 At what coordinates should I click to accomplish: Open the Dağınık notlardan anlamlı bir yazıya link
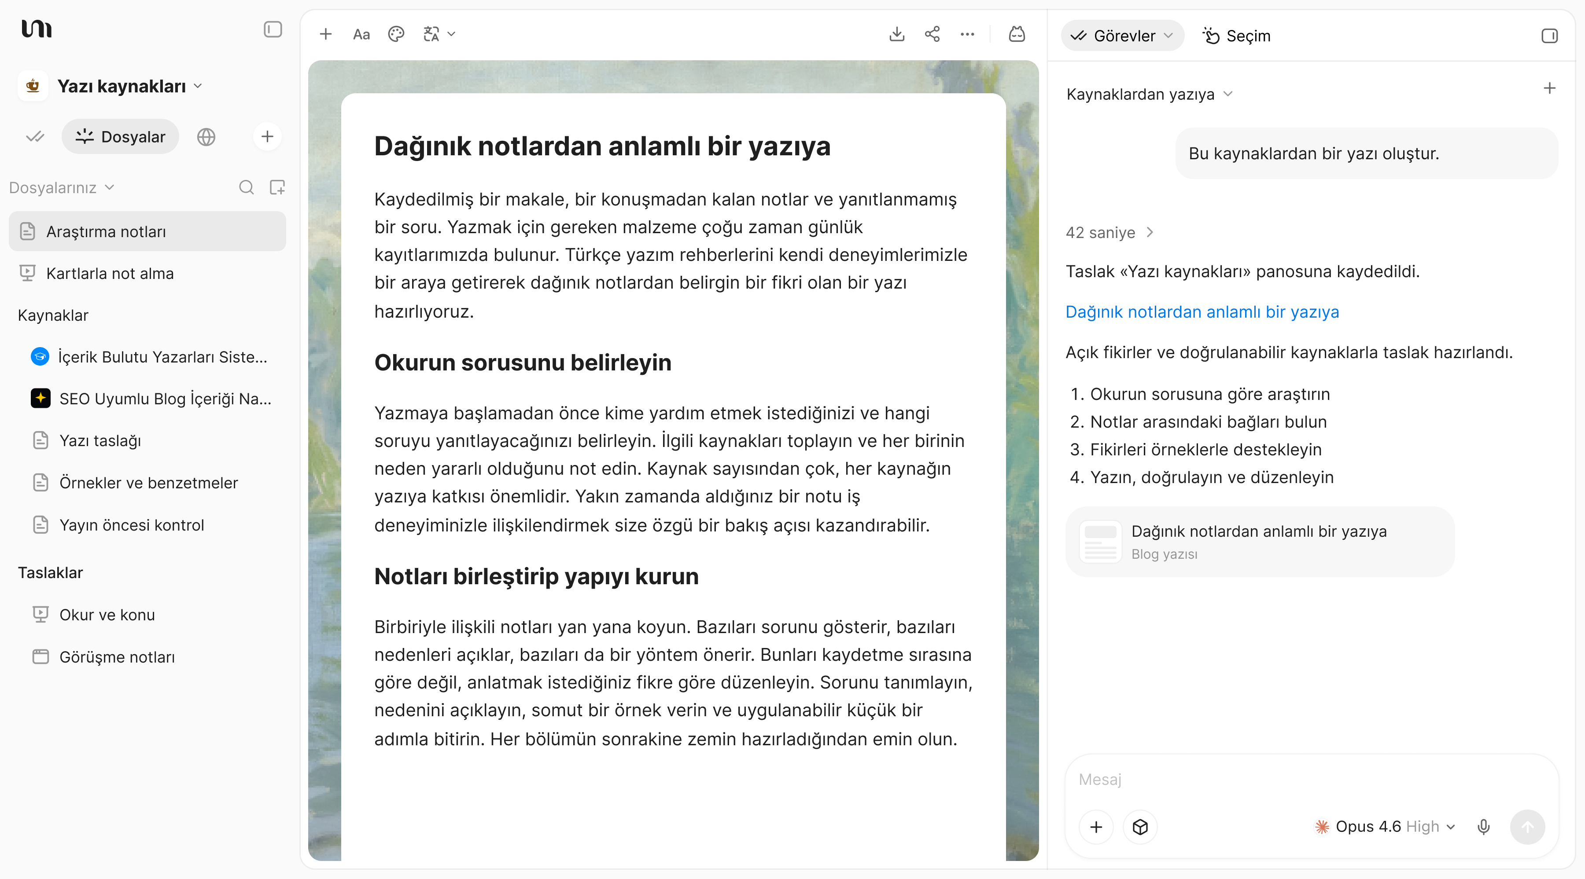[x=1202, y=311]
